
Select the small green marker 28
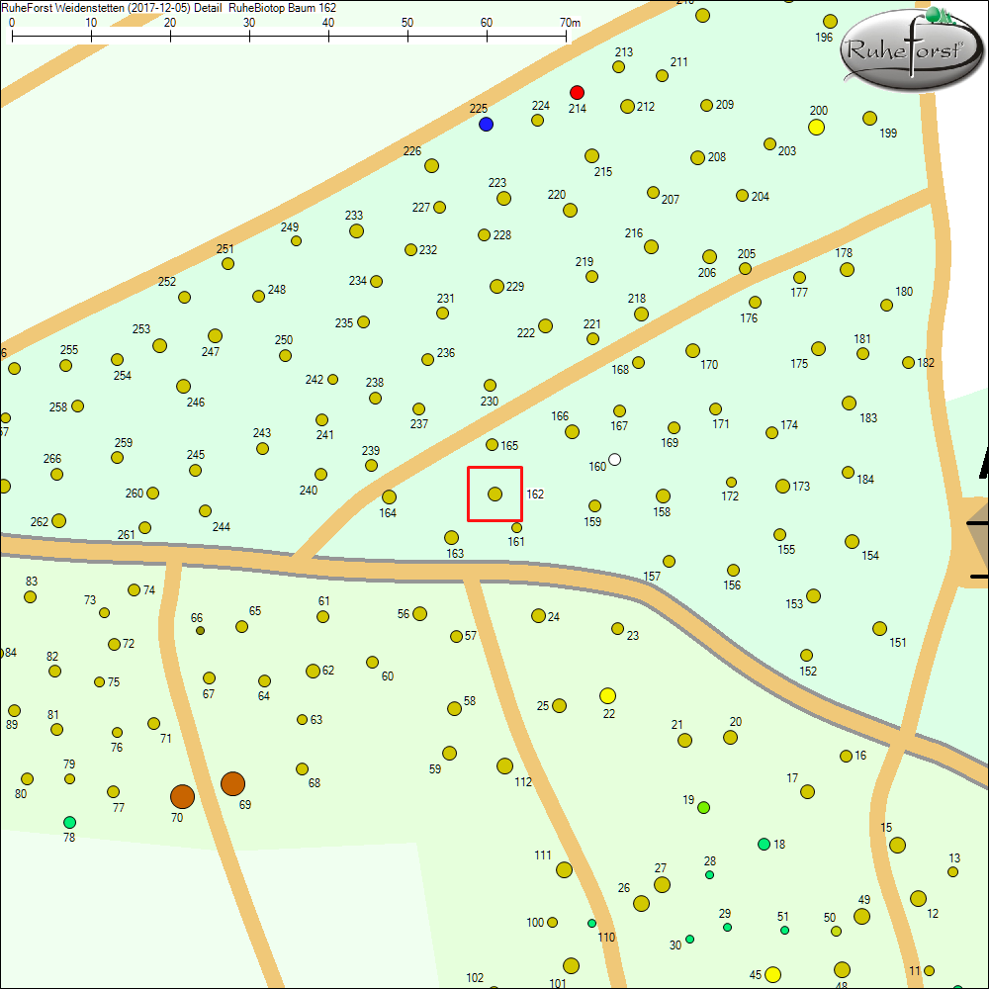(710, 874)
